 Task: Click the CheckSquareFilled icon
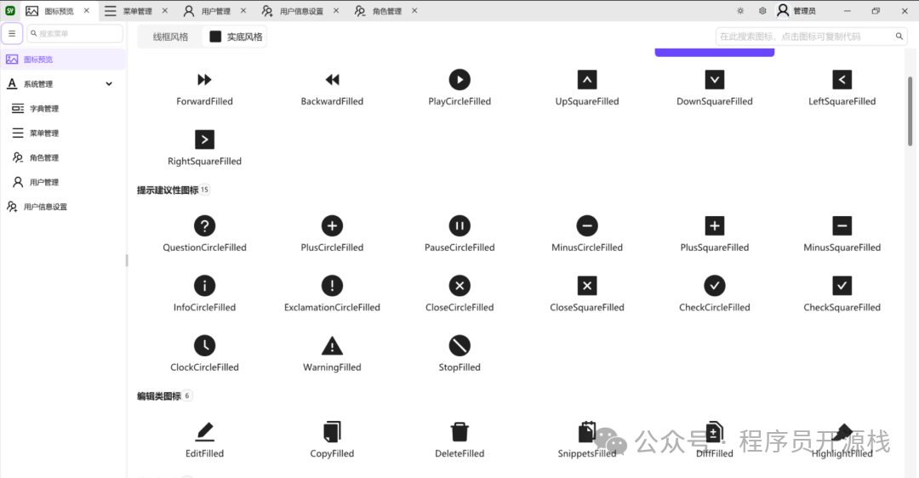(x=842, y=286)
